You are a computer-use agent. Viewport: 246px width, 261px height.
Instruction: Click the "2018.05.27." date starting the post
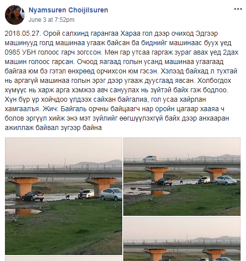[x=23, y=33]
